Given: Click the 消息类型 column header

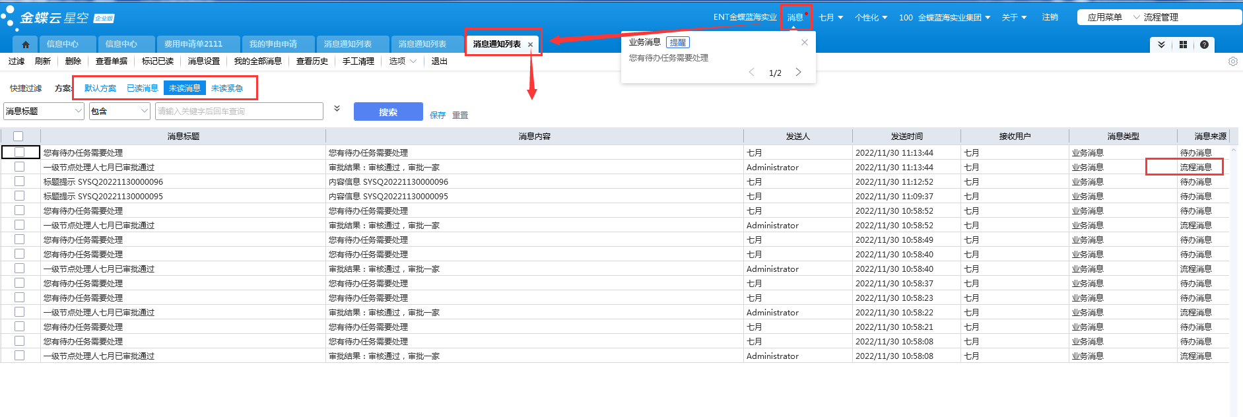Looking at the screenshot, I should tap(1124, 136).
